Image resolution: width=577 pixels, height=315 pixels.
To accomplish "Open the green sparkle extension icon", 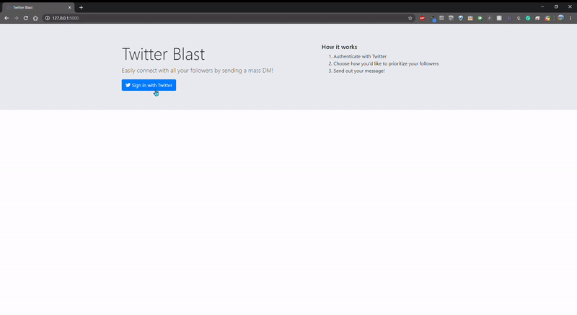I will coord(480,18).
